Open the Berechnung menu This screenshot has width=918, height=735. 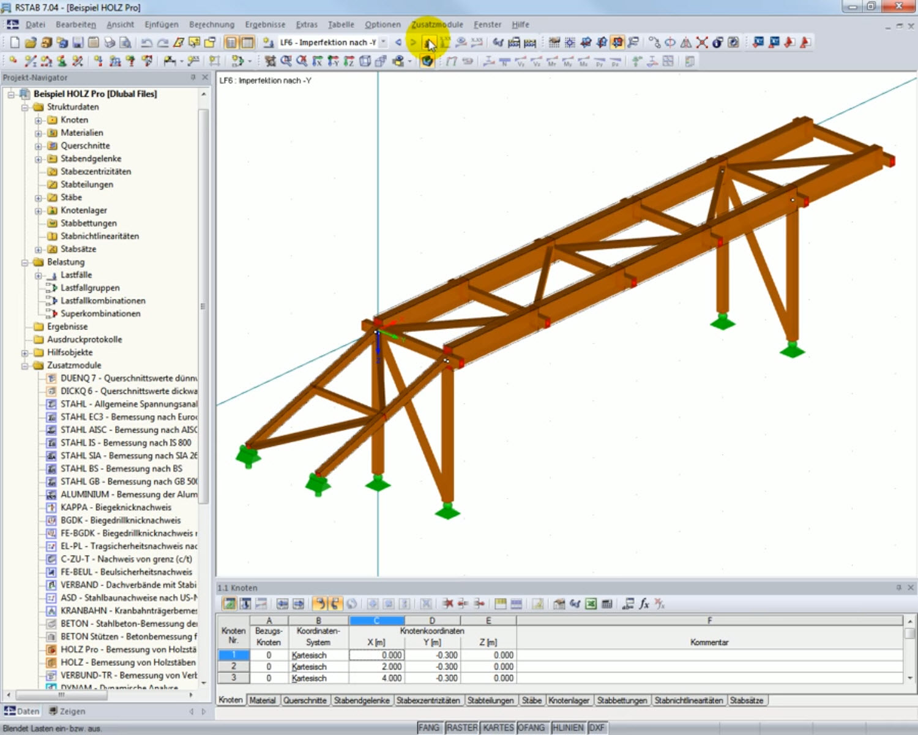(212, 24)
